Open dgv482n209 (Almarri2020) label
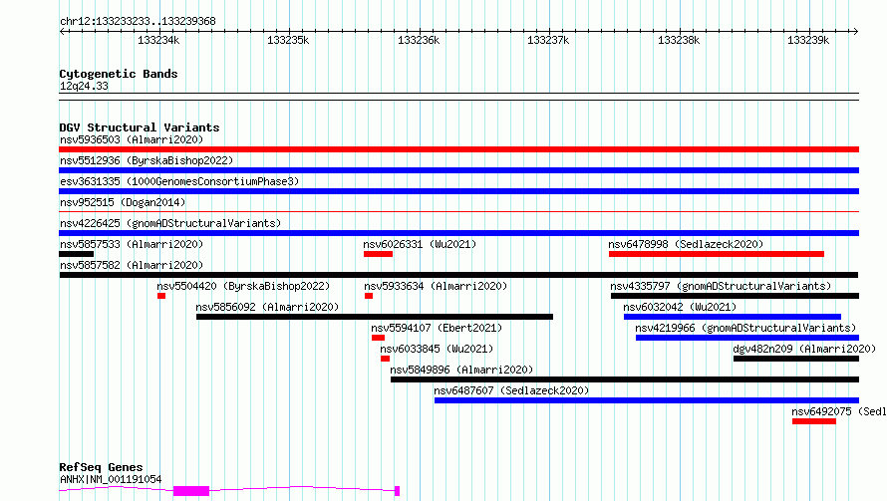The height and width of the screenshot is (501, 887). pyautogui.click(x=804, y=349)
